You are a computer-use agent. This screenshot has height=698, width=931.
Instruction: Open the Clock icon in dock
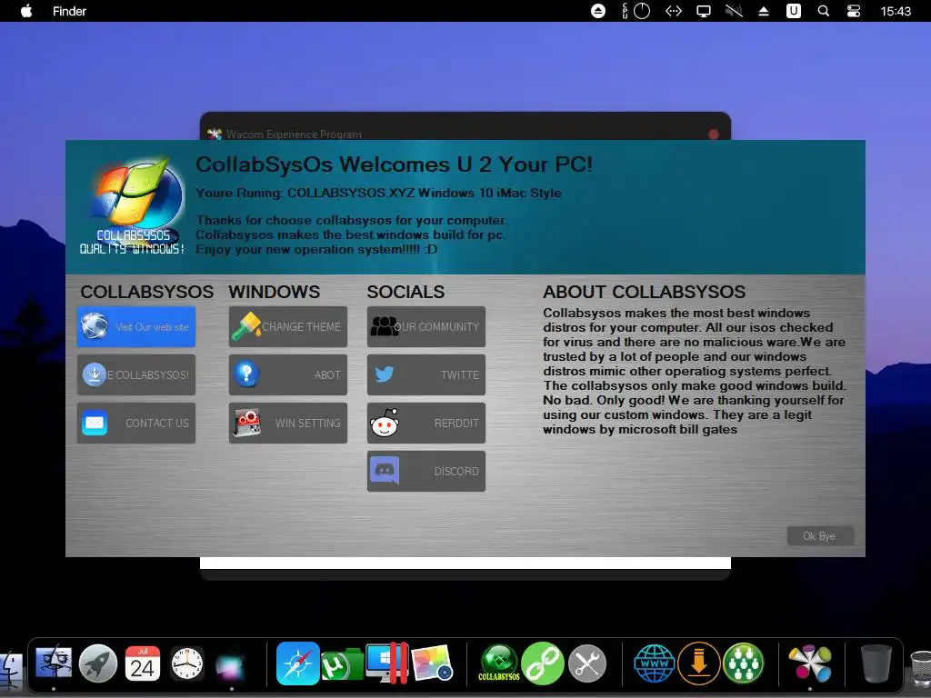(187, 663)
